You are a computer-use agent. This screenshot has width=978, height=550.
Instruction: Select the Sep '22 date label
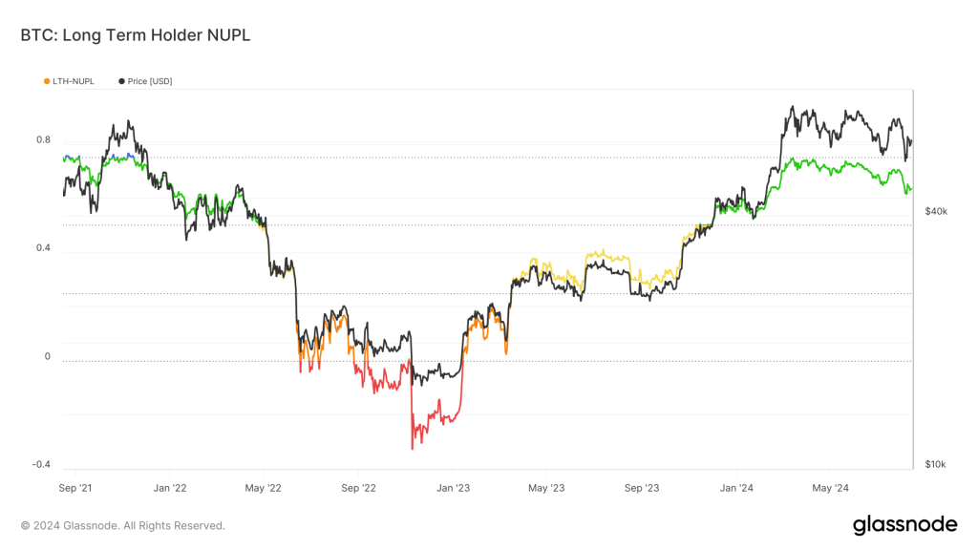click(x=356, y=488)
